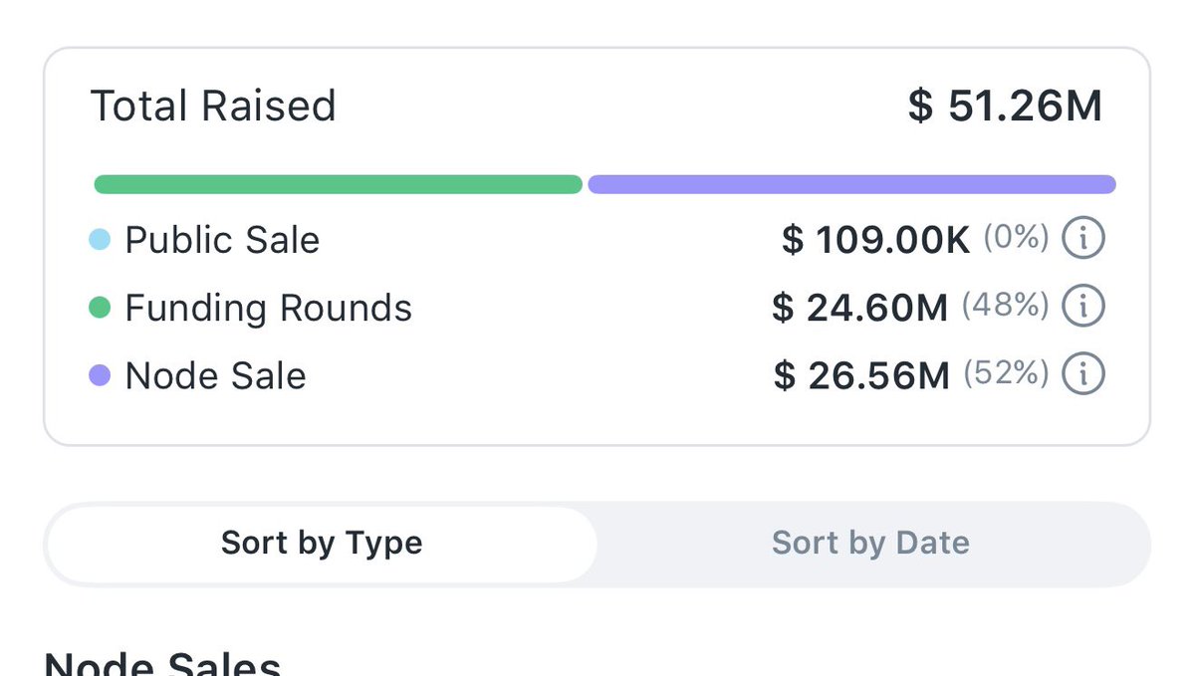
Task: Click the Funding Rounds label
Action: (268, 309)
